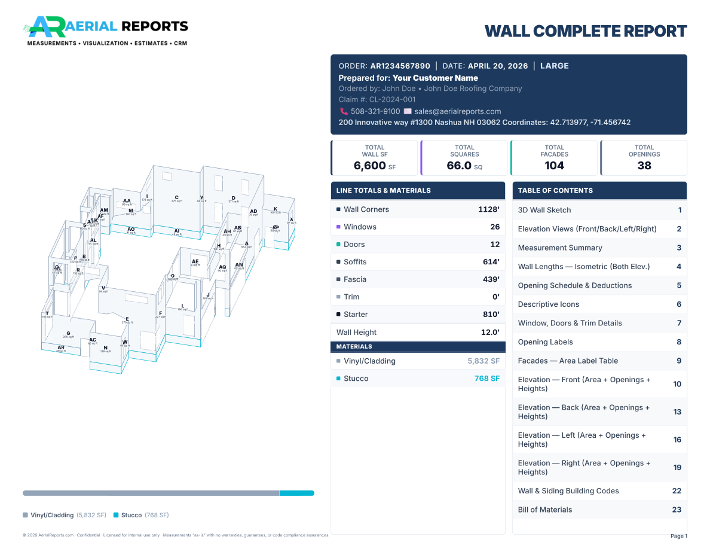Image resolution: width=710 pixels, height=549 pixels.
Task: Click the gray Vinyl/Cladding legend swatch
Action: 25,515
